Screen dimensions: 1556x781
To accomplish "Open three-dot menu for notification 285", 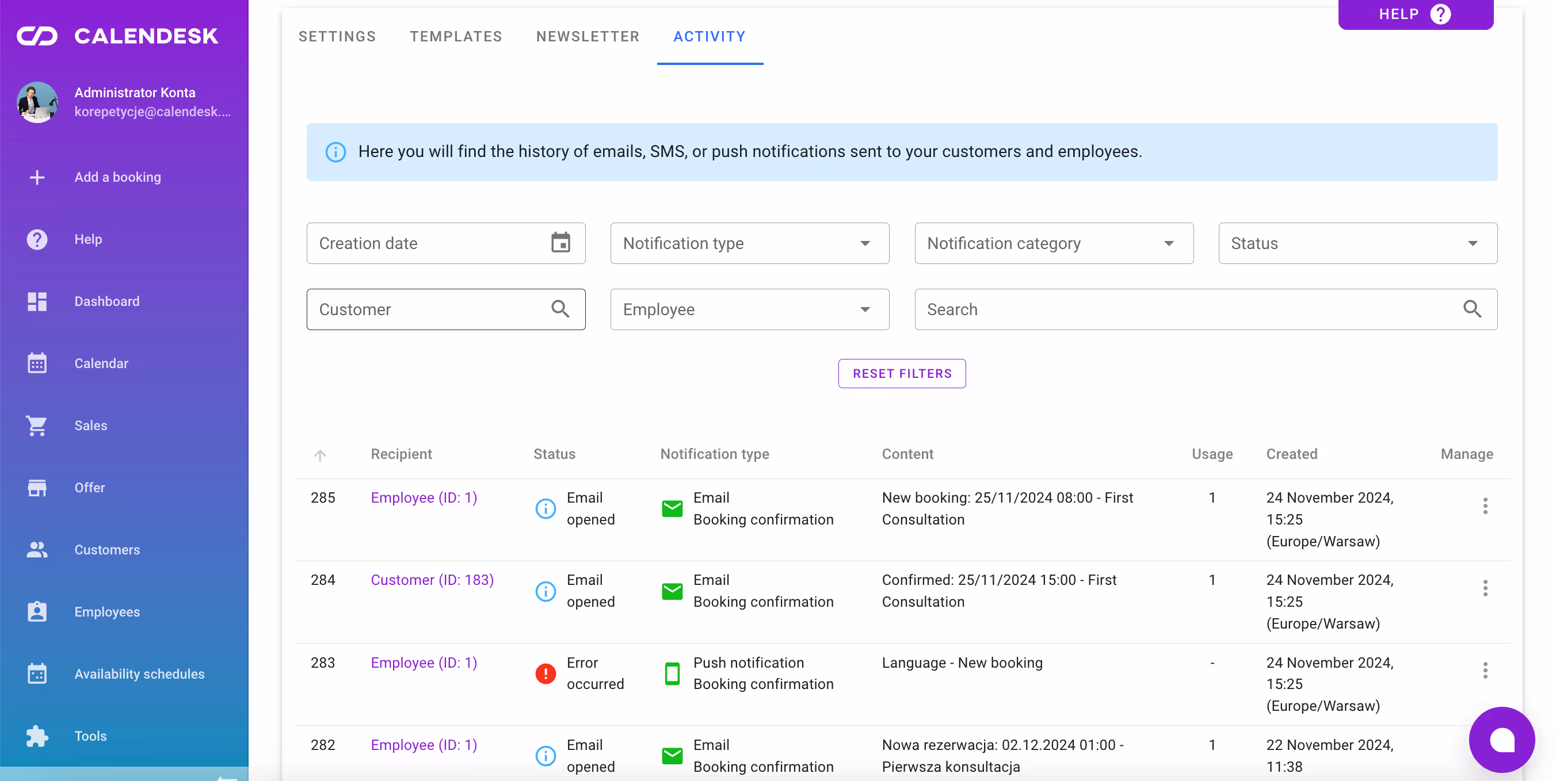I will [x=1485, y=506].
